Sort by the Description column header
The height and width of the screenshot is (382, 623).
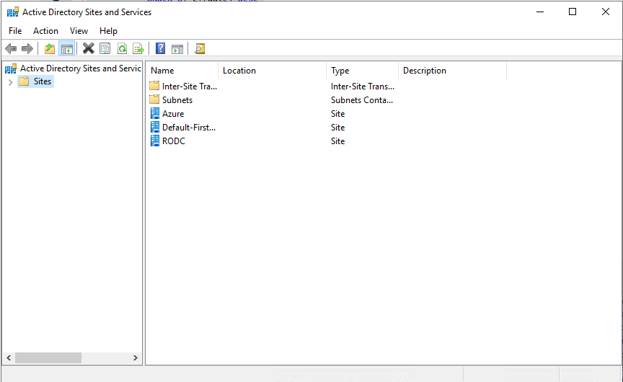click(x=452, y=71)
